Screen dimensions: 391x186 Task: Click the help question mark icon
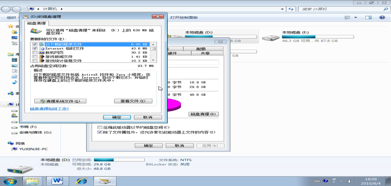click(382, 17)
